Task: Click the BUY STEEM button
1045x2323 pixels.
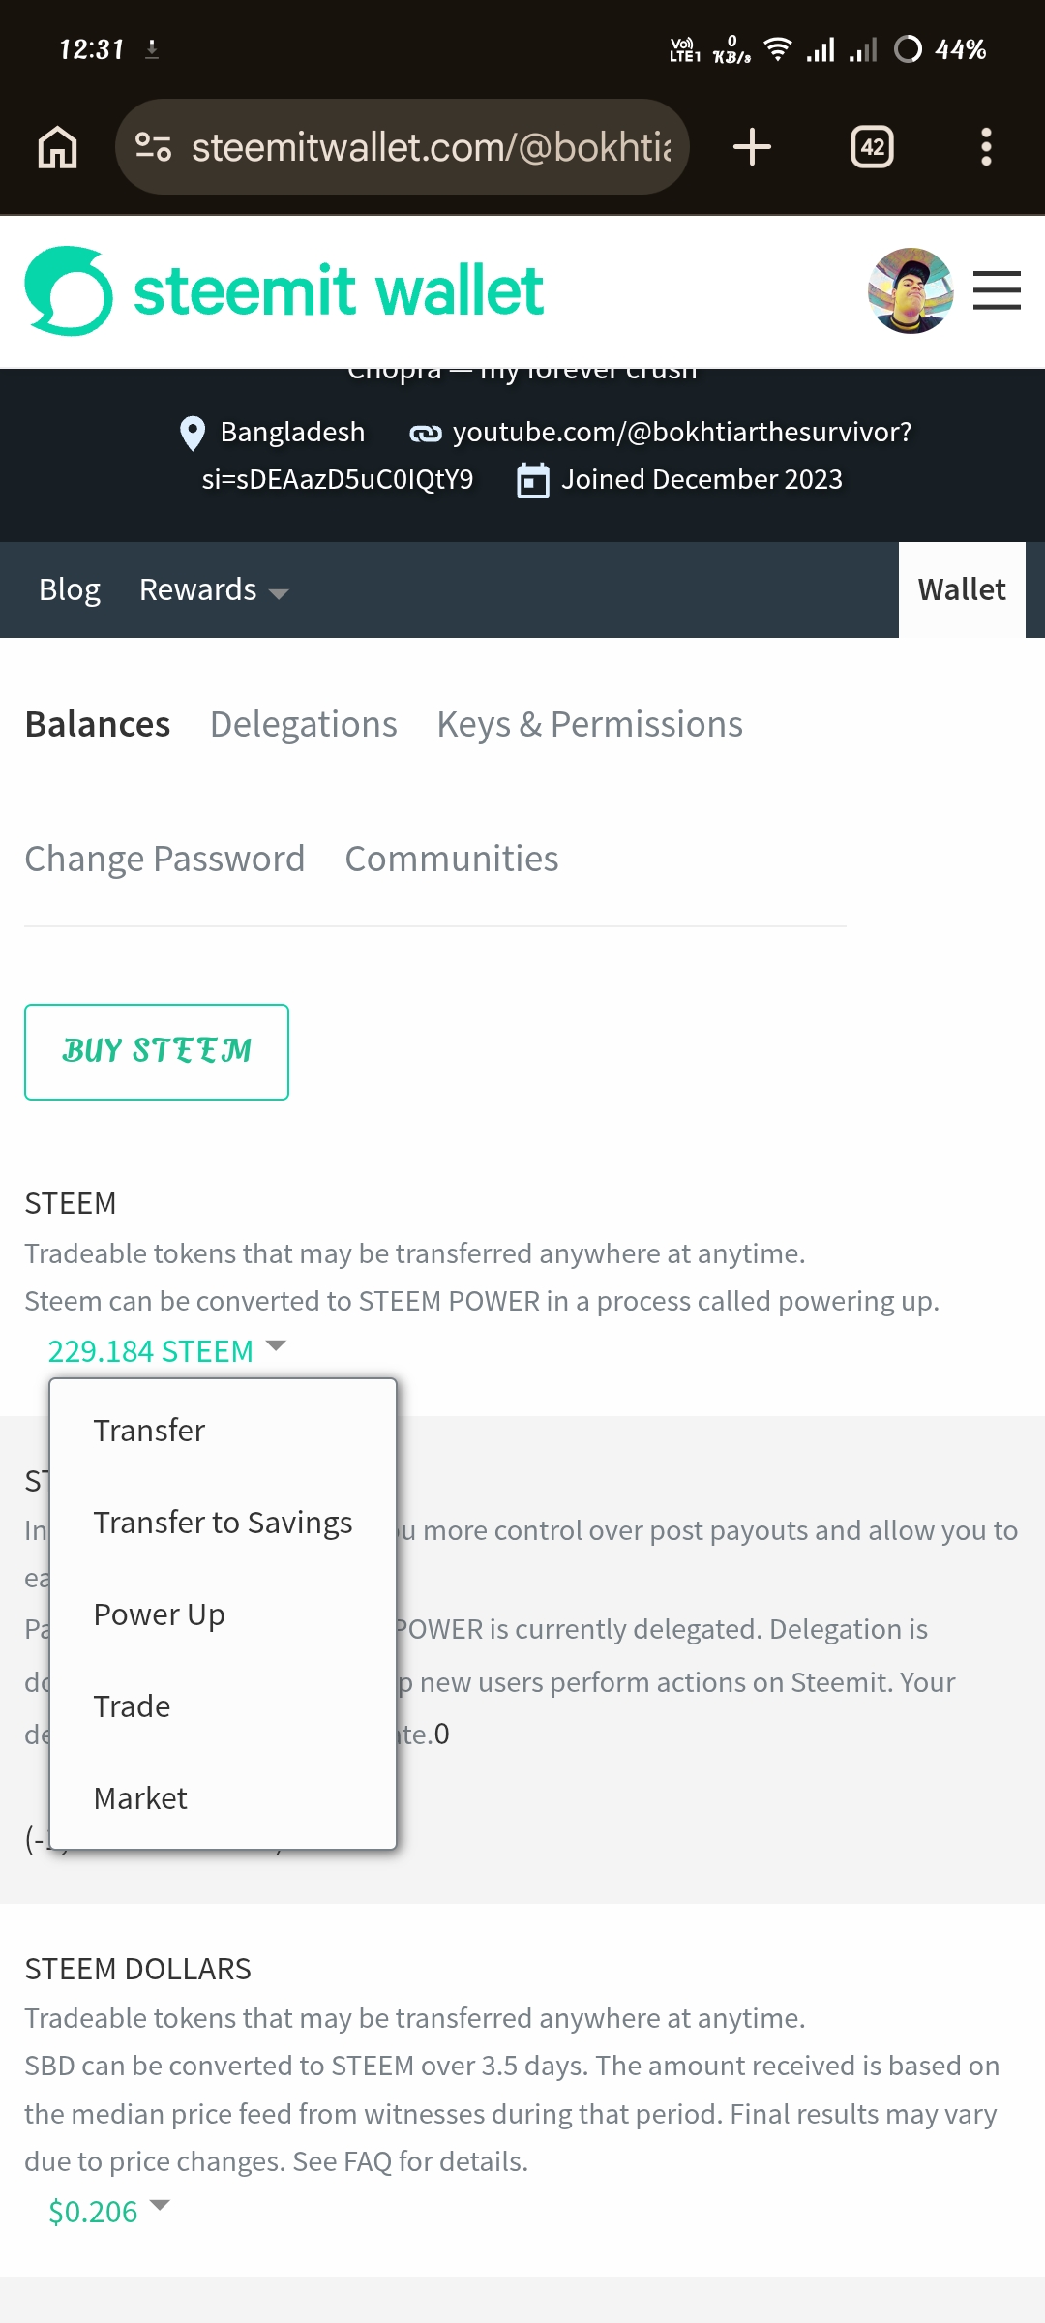Action: 157,1052
